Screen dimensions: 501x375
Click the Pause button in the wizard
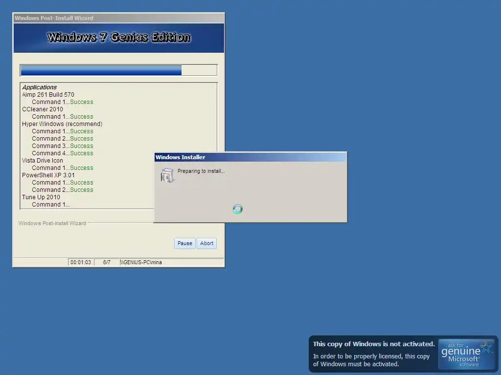184,243
